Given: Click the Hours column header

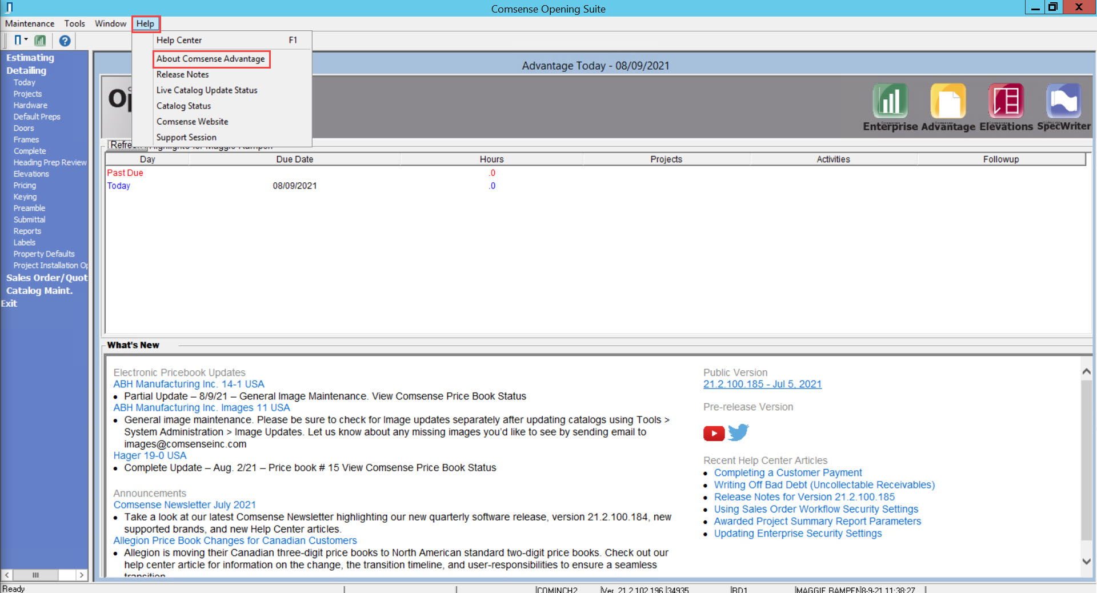Looking at the screenshot, I should tap(491, 159).
